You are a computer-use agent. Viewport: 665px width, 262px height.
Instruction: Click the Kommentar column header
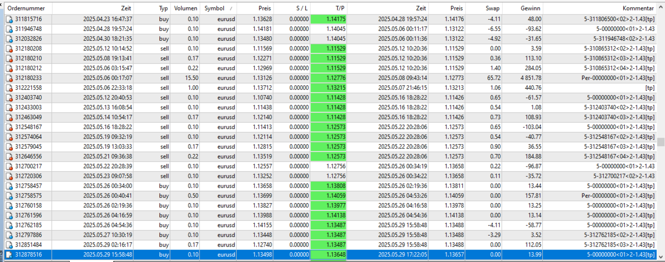(x=600, y=8)
